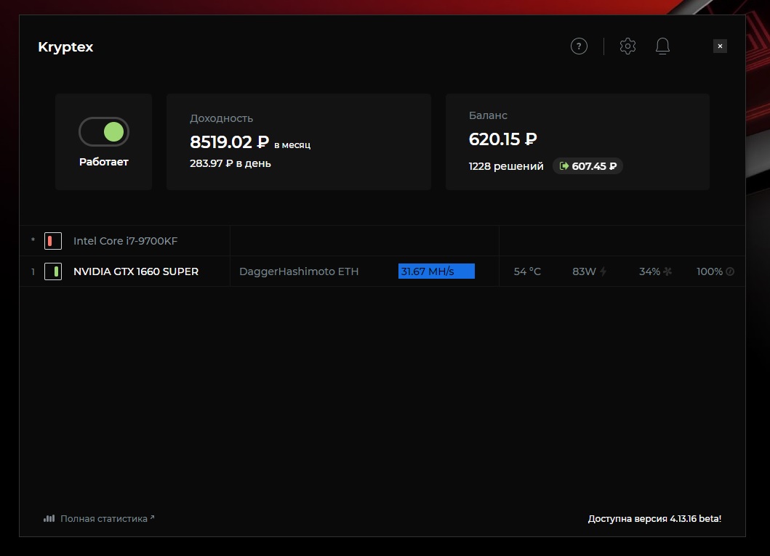The height and width of the screenshot is (556, 770).
Task: Click the bar chart statistics icon
Action: 49,518
